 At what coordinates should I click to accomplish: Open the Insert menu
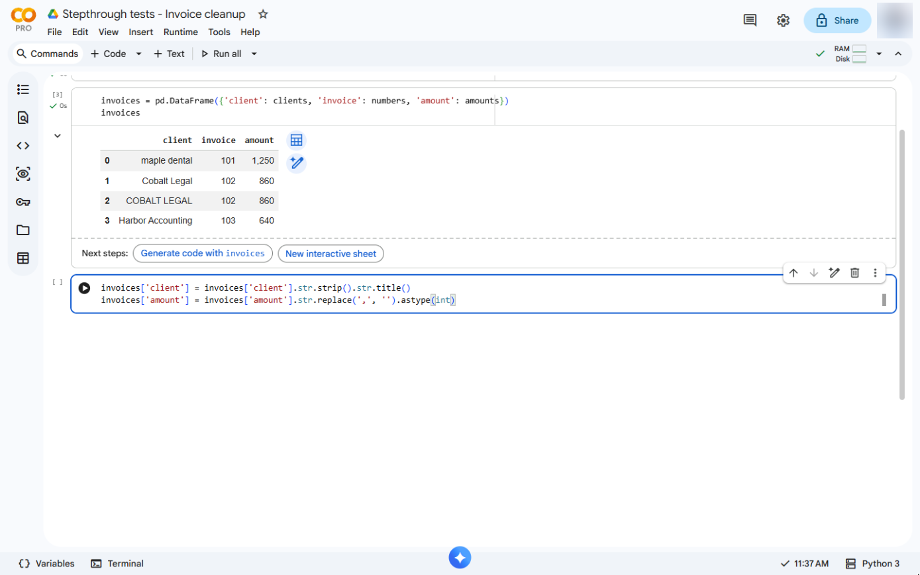click(x=141, y=32)
